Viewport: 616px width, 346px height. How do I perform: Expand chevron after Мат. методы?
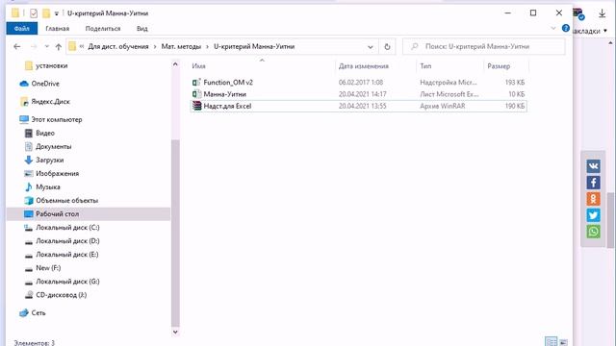[207, 47]
